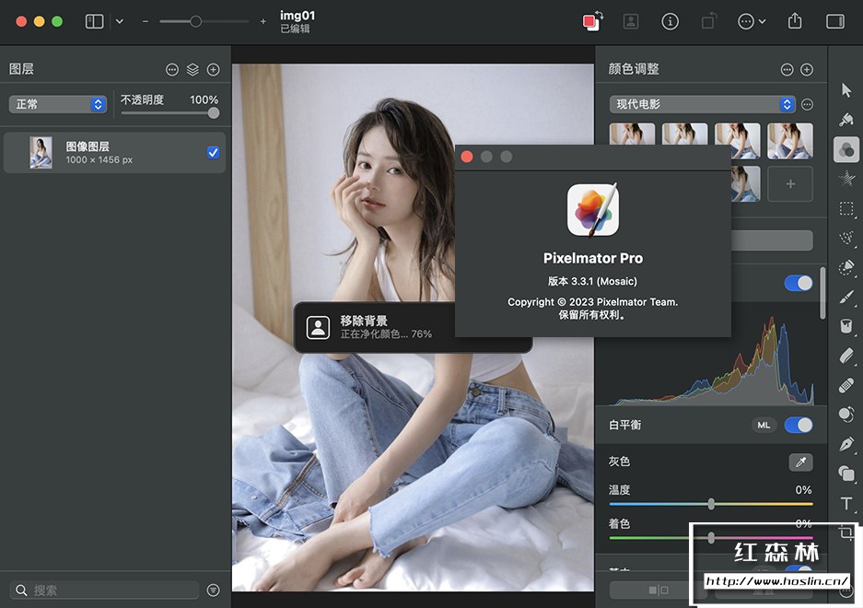Select the Paint brush tool
The image size is (863, 608).
click(x=846, y=297)
